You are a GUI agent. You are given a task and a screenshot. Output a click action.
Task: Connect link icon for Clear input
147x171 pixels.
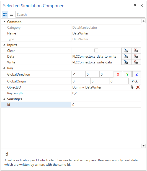(126, 50)
